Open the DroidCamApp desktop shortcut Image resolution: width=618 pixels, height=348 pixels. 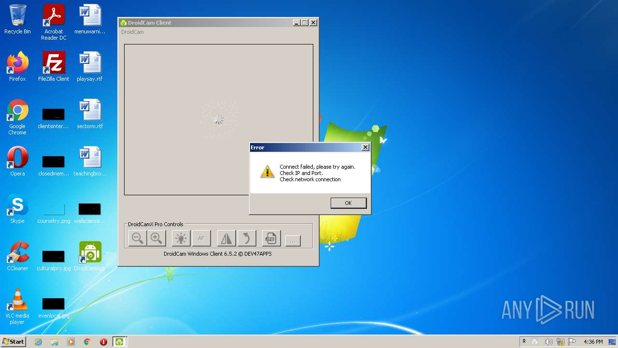(90, 256)
